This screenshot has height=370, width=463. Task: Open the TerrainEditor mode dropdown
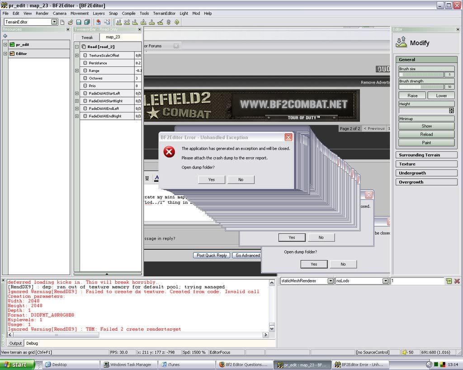point(54,22)
